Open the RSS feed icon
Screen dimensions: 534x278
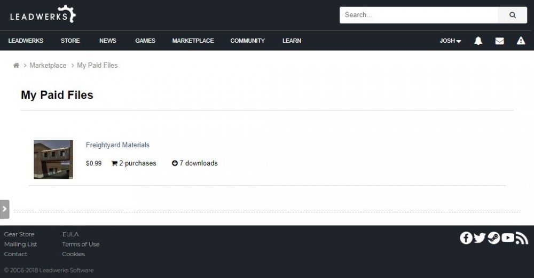[x=522, y=238]
